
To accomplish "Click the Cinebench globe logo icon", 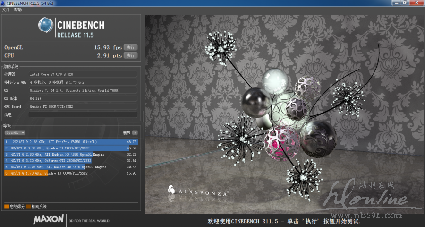I will pos(45,26).
